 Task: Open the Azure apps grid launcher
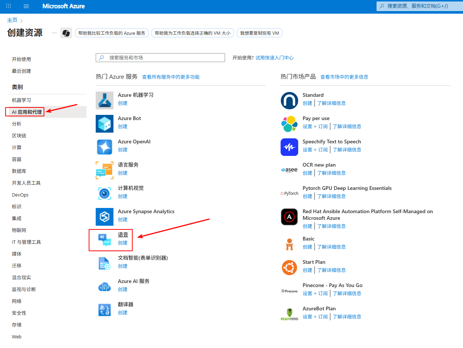8,6
